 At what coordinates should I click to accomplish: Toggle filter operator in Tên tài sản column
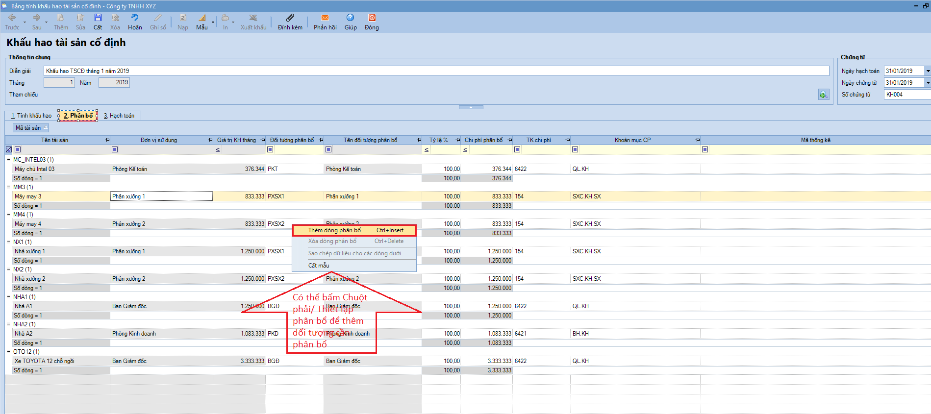click(x=18, y=149)
